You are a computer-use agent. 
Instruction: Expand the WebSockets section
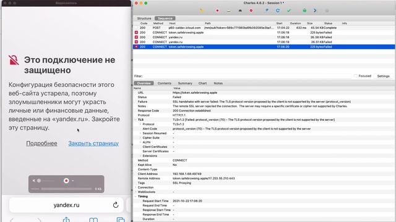tap(136, 192)
